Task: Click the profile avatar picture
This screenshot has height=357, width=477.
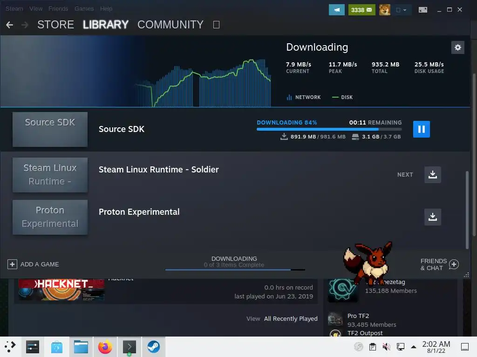Action: [x=384, y=10]
